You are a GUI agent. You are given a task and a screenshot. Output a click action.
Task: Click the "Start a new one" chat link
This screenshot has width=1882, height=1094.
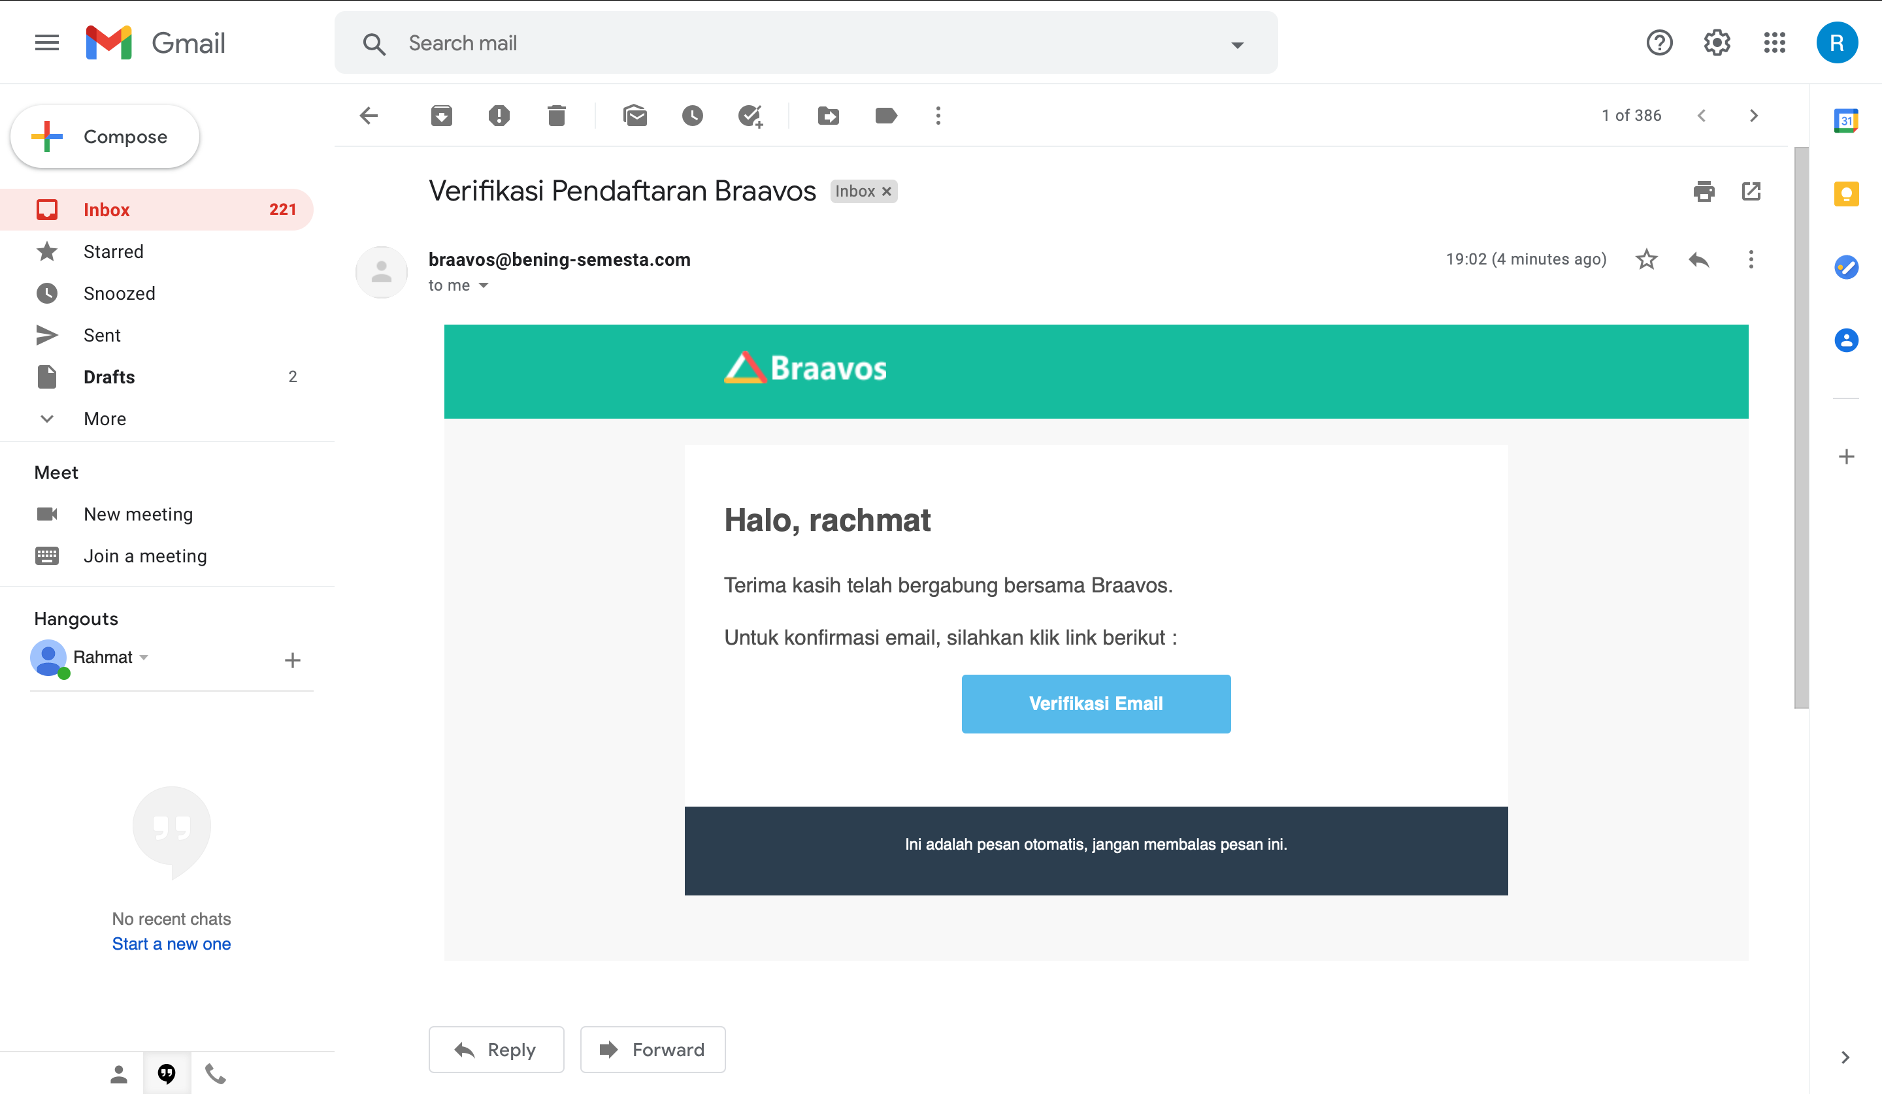coord(171,944)
